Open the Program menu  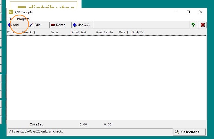click(23, 19)
